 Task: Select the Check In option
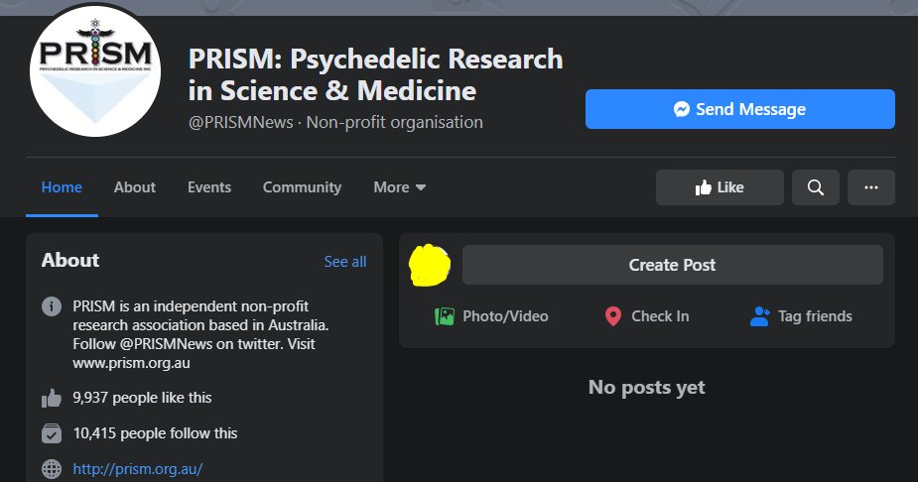point(647,316)
